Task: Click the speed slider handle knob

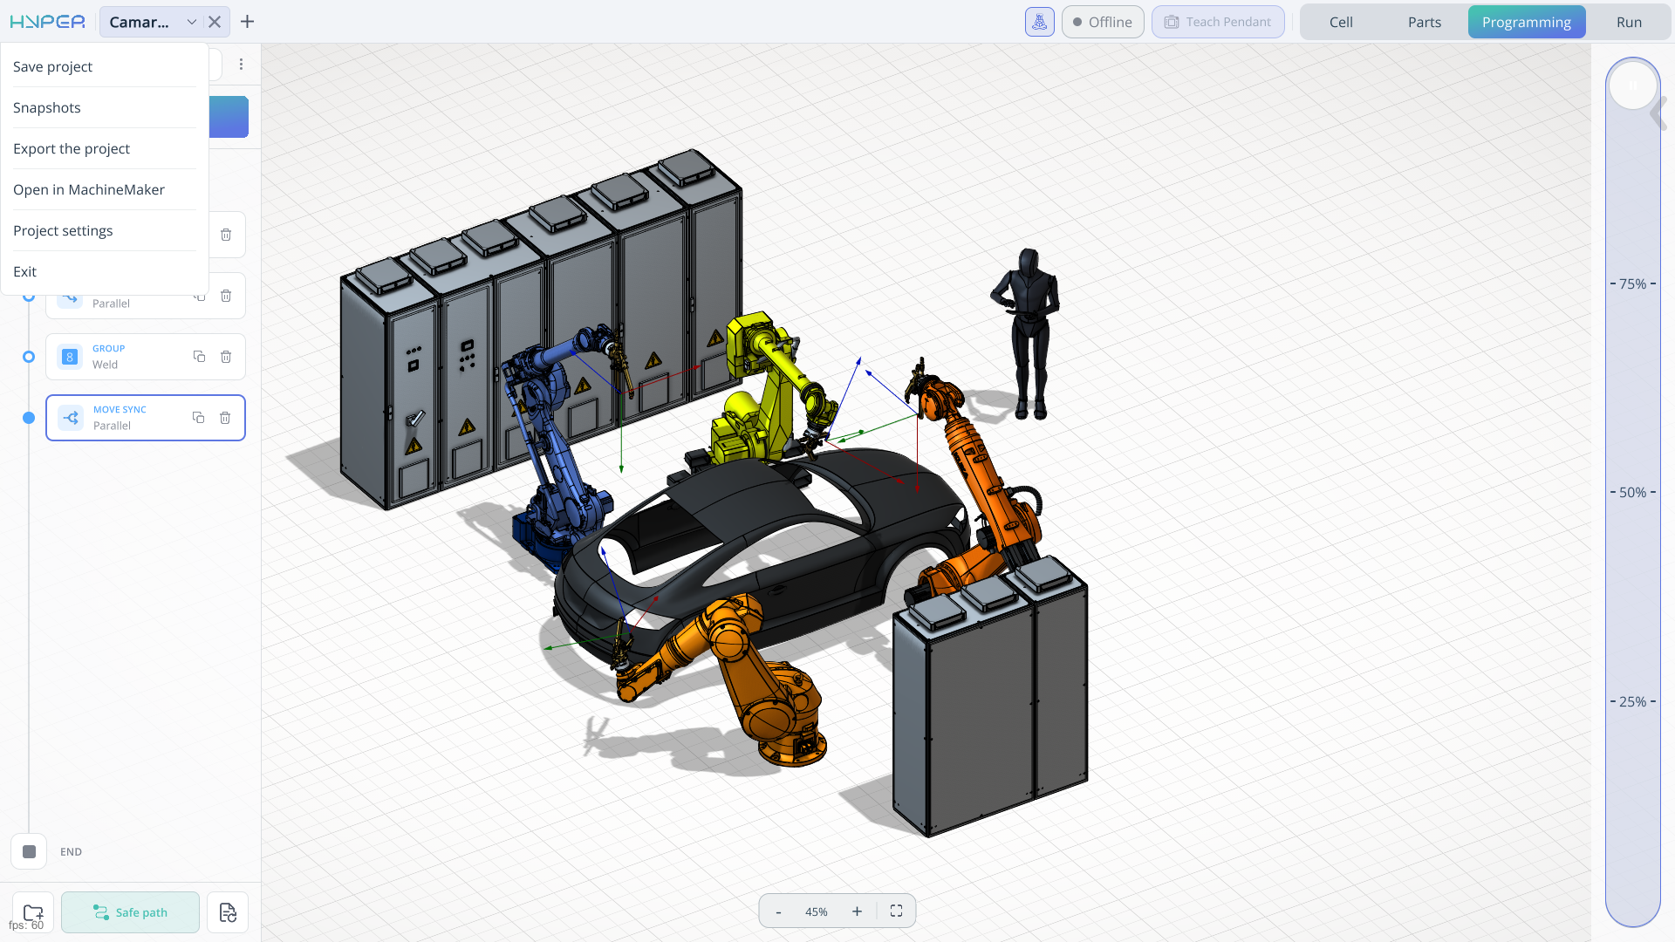Action: click(x=1633, y=85)
